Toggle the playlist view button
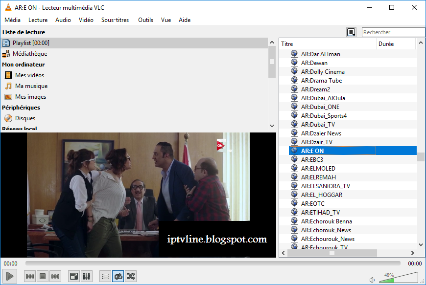 [x=105, y=276]
